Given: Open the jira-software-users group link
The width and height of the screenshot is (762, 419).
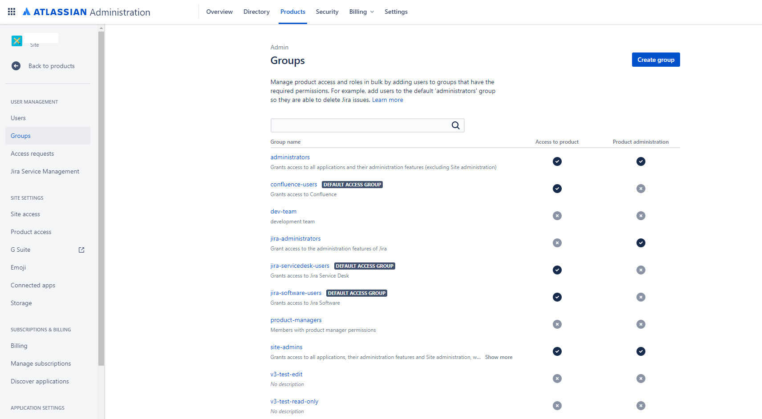Looking at the screenshot, I should [x=296, y=293].
